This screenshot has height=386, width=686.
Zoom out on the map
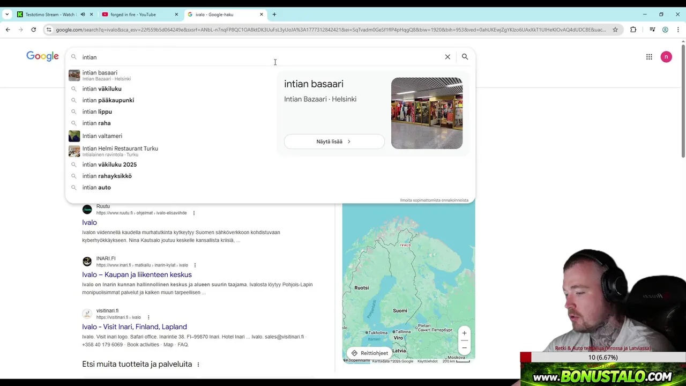[x=464, y=347]
